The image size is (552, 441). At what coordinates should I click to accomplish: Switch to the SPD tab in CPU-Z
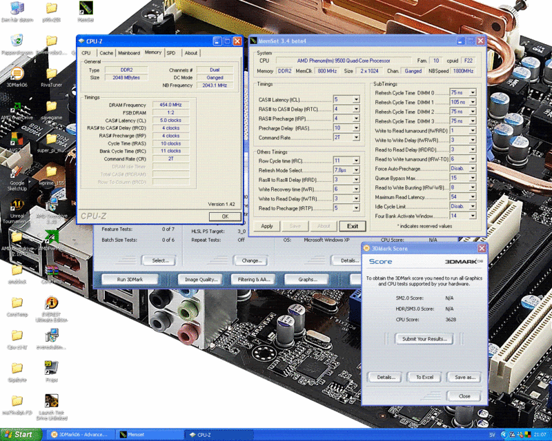[171, 53]
